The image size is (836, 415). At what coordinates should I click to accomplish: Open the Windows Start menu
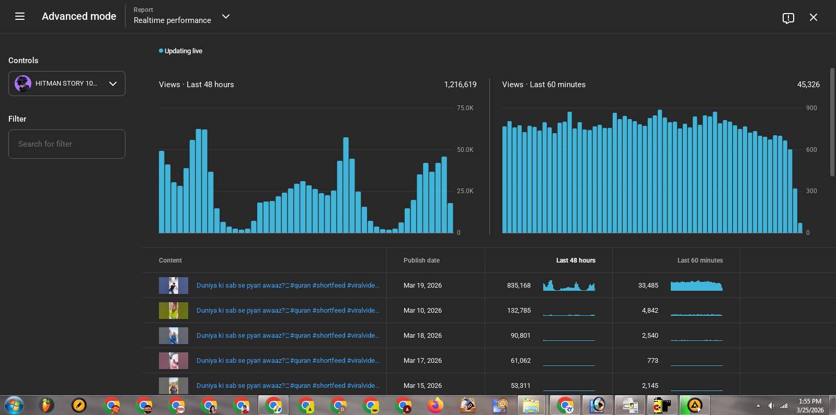click(x=14, y=405)
